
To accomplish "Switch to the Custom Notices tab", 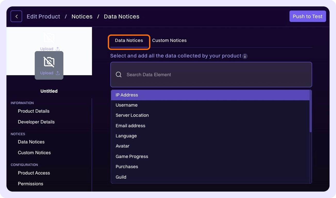I will pos(169,40).
